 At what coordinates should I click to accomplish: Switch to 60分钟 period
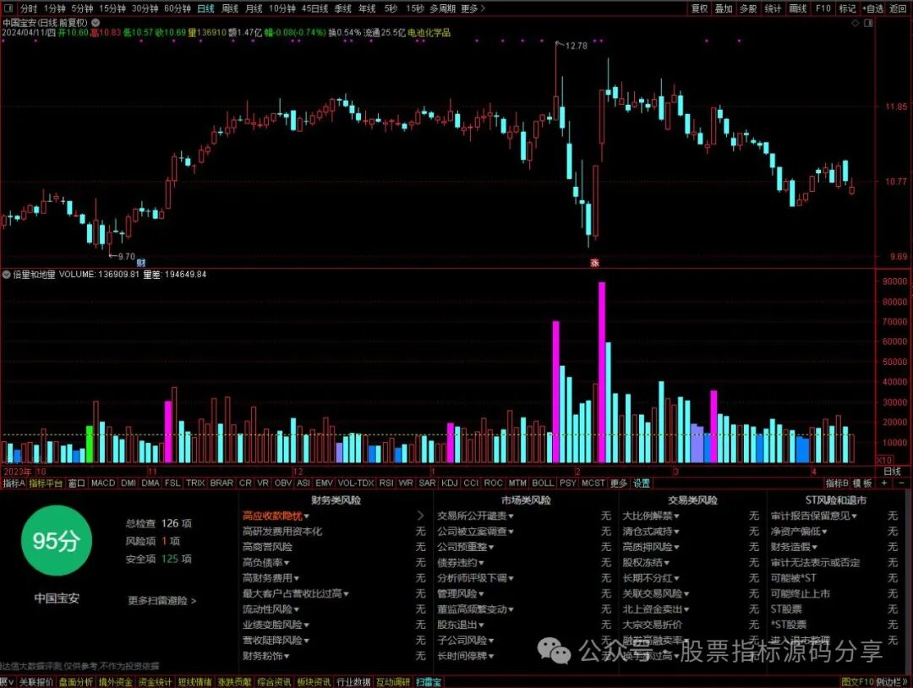tap(177, 8)
